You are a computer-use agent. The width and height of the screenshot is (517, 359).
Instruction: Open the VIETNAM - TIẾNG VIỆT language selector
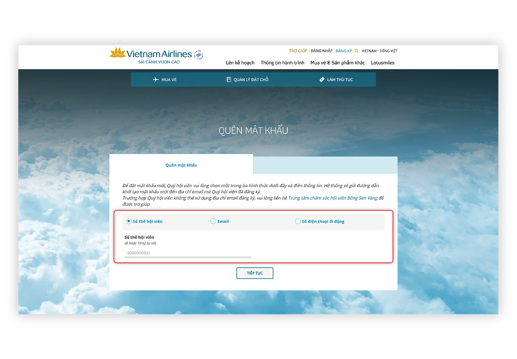click(380, 51)
